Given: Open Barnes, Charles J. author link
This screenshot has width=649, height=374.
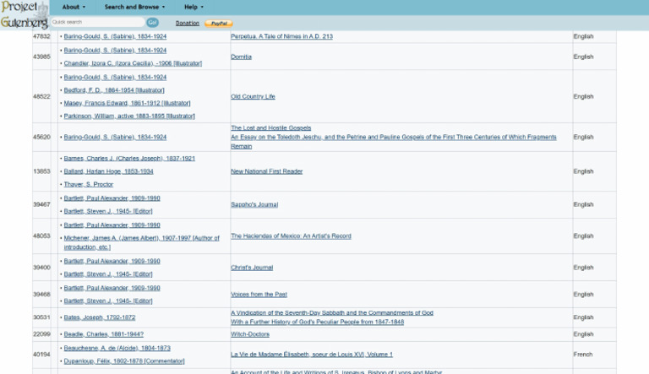Looking at the screenshot, I should tap(129, 159).
